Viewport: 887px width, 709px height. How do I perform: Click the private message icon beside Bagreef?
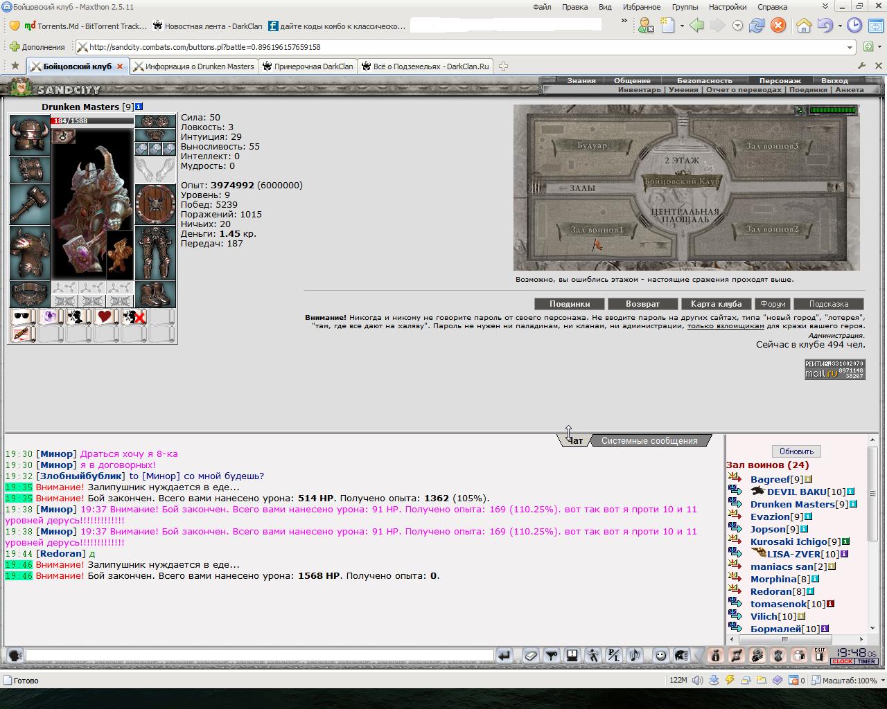pyautogui.click(x=735, y=478)
